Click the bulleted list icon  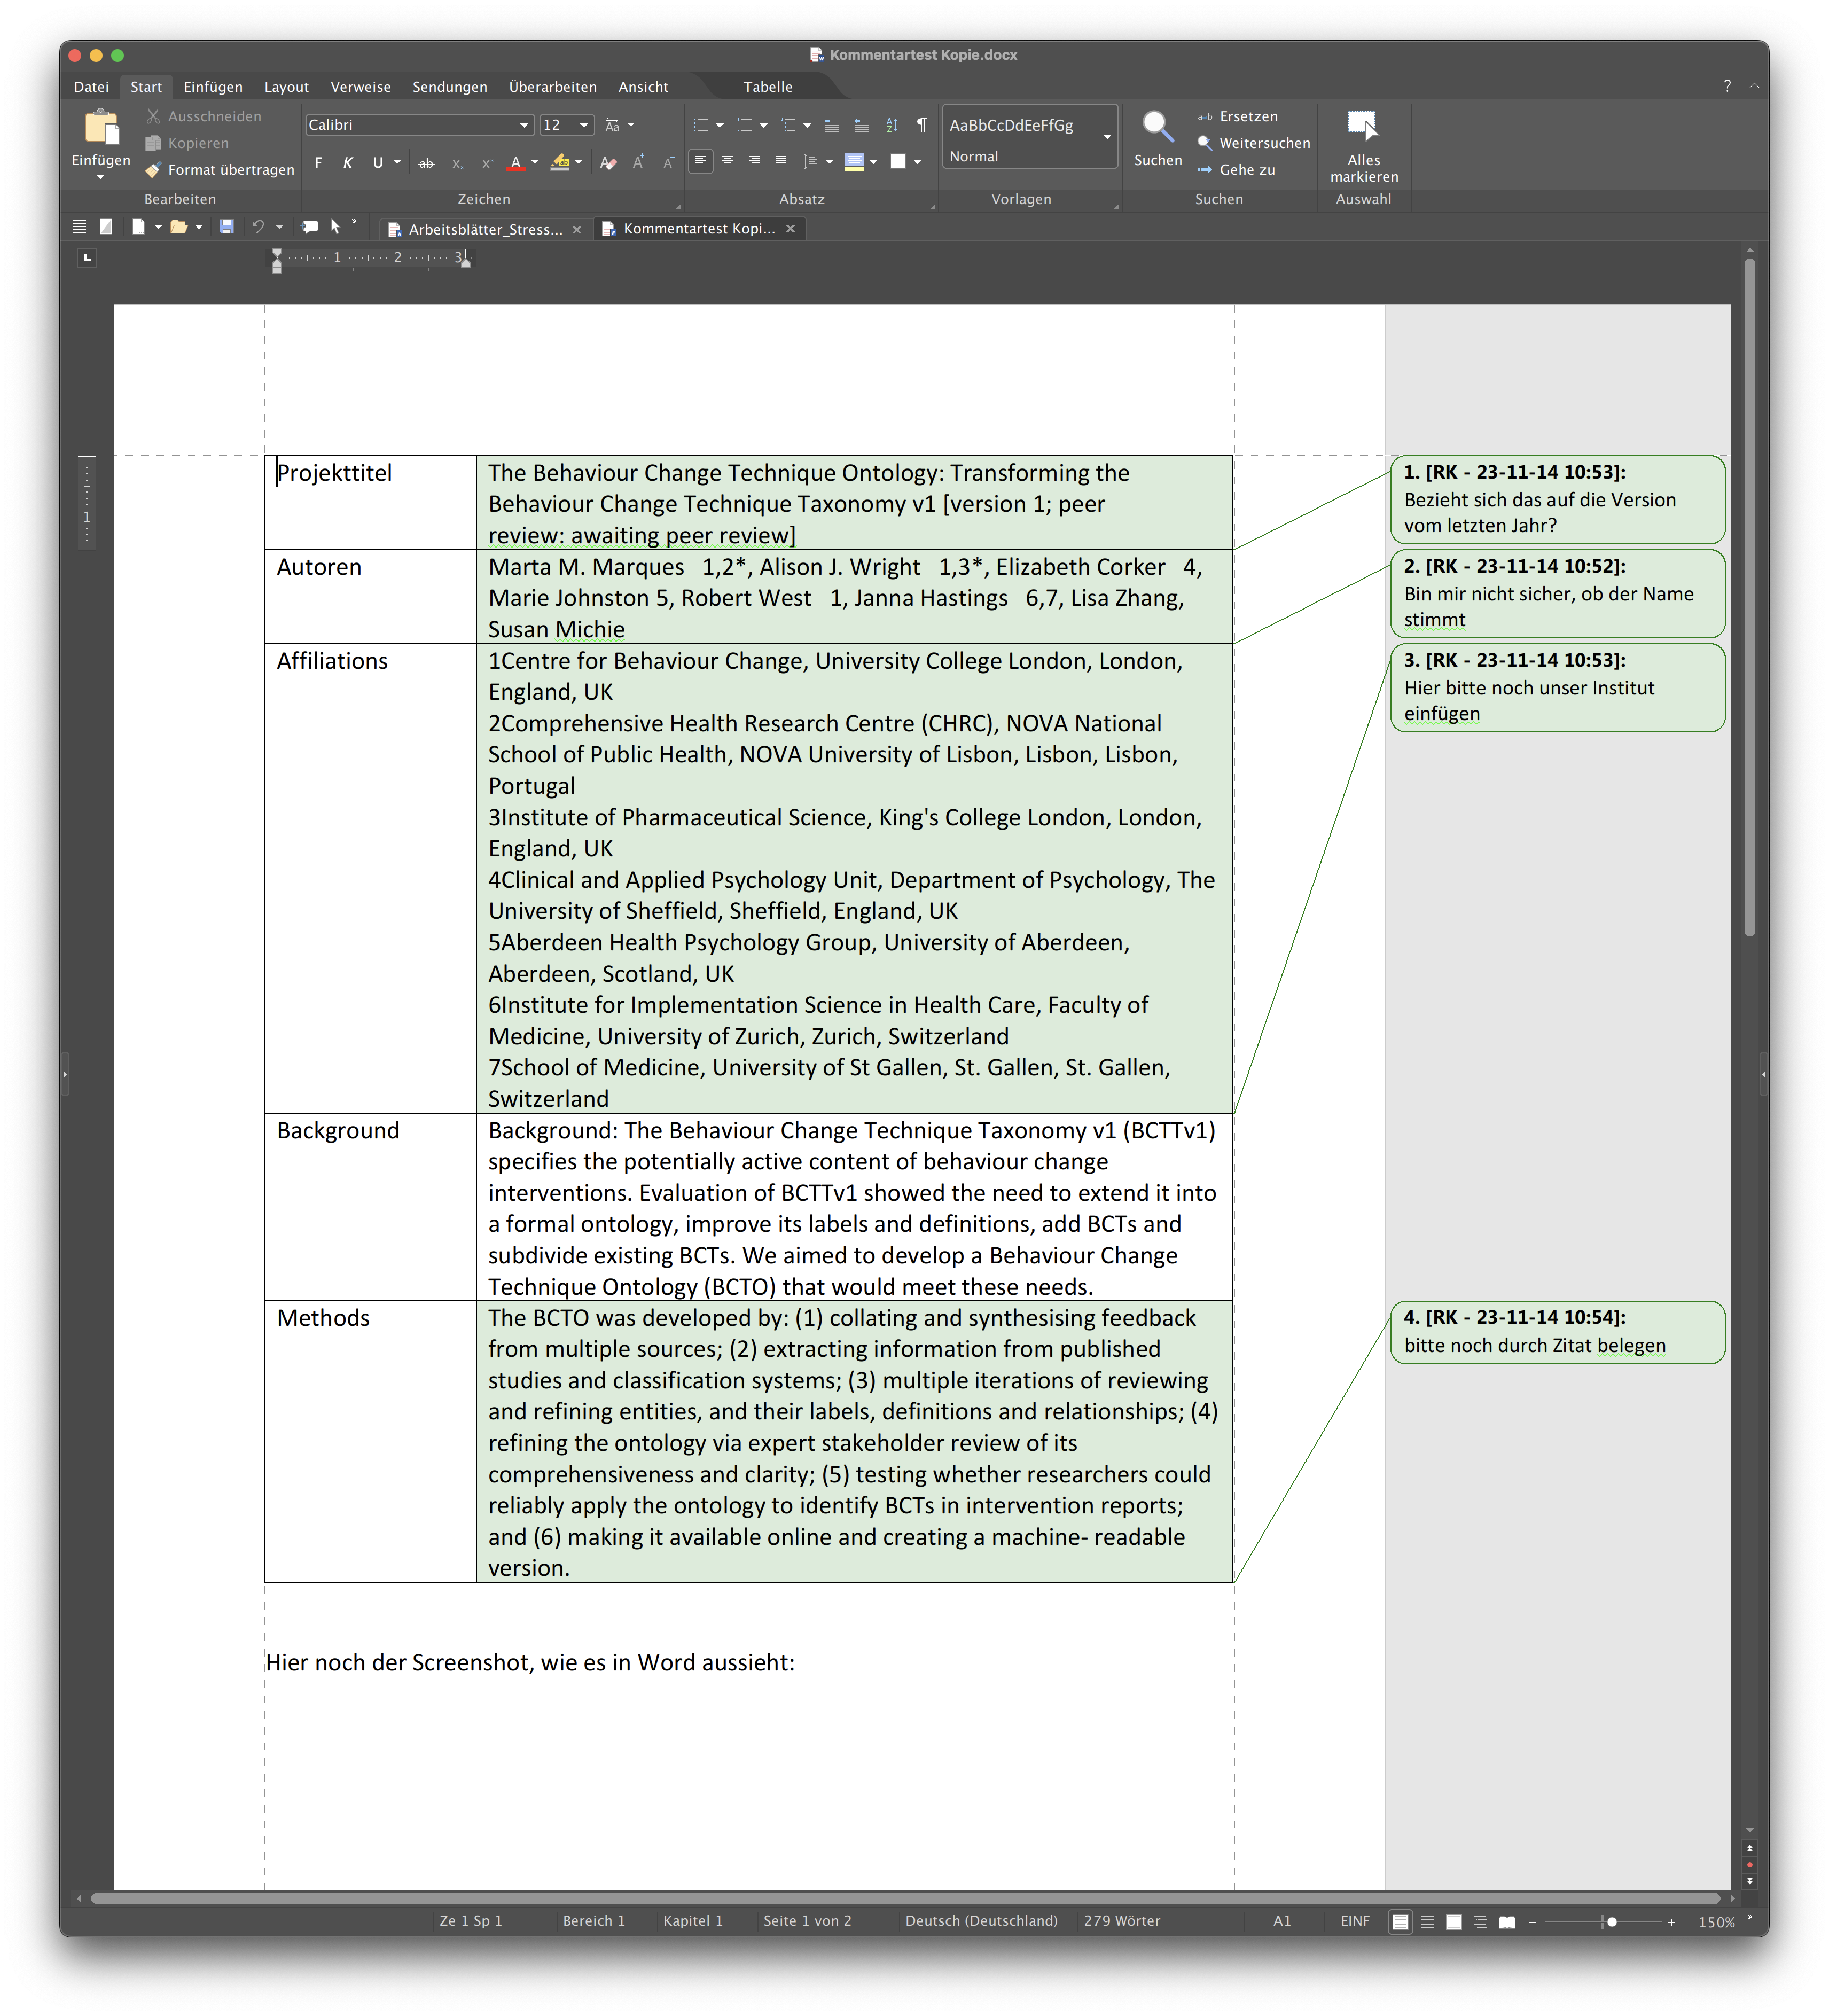(x=701, y=125)
